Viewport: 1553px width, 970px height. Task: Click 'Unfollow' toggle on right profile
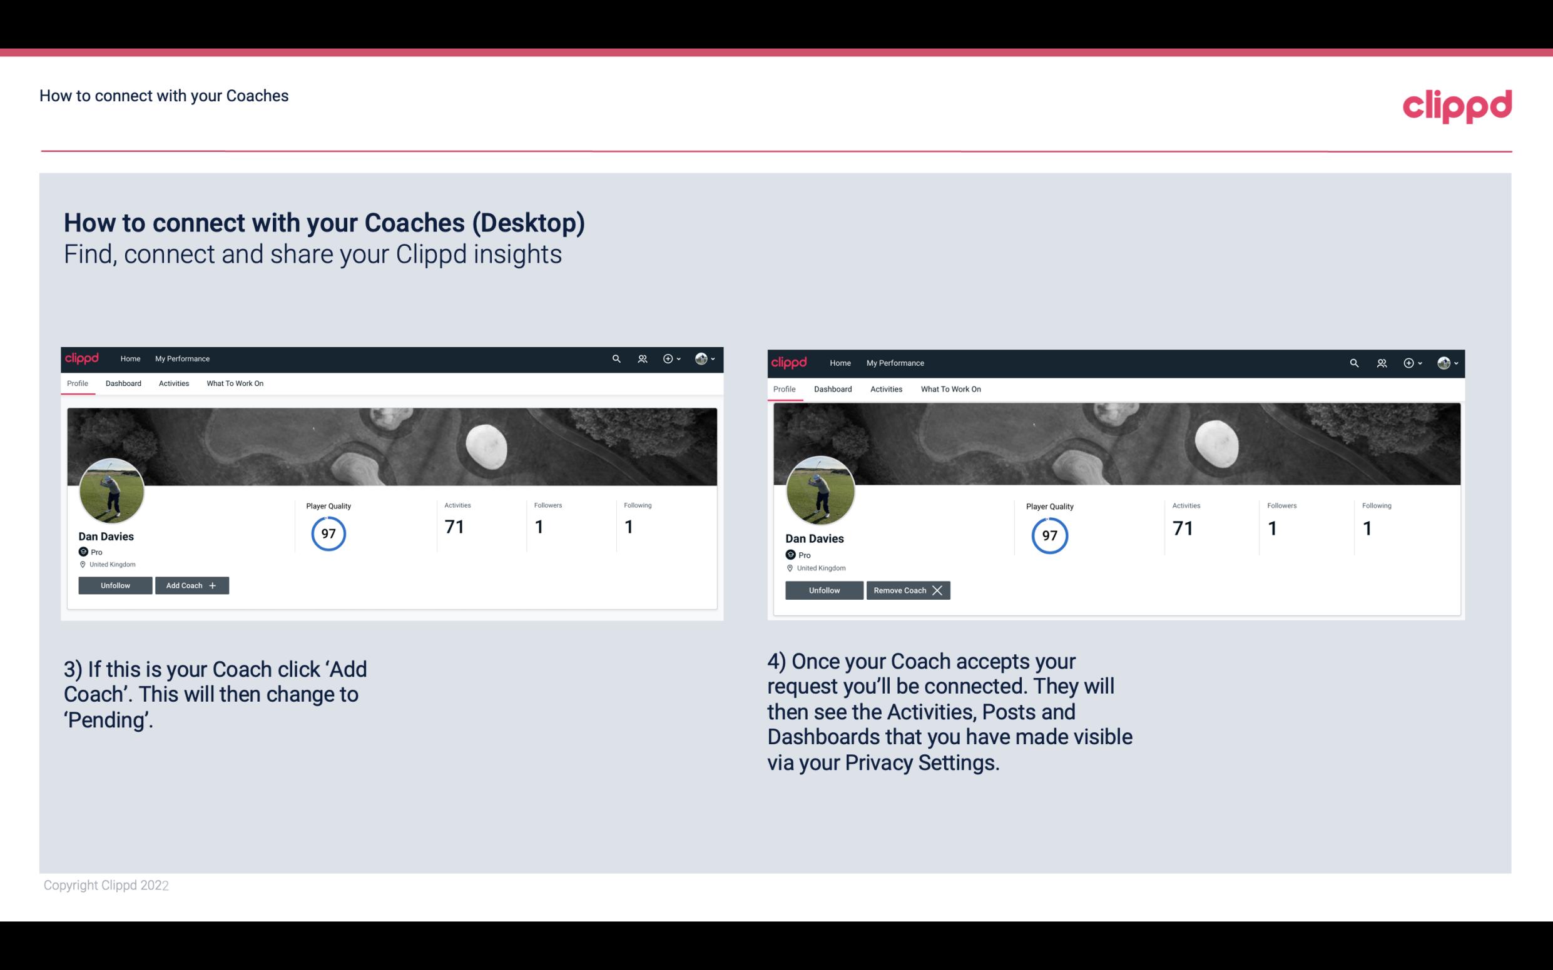pyautogui.click(x=824, y=590)
